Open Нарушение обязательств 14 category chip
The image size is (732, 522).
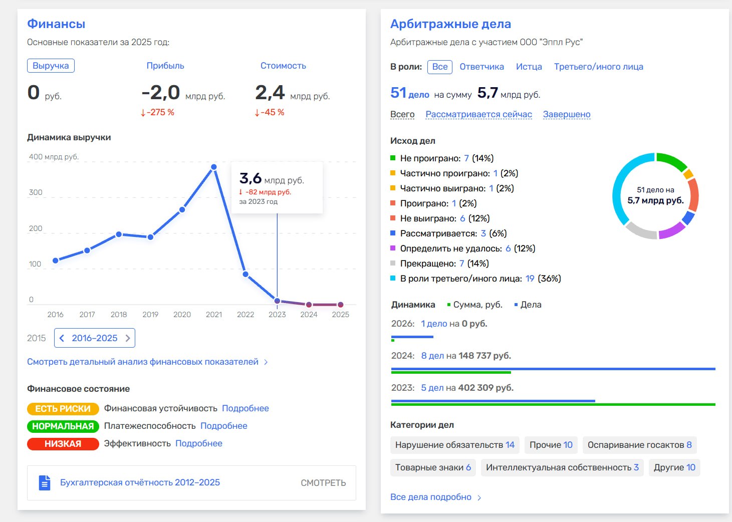pyautogui.click(x=455, y=445)
